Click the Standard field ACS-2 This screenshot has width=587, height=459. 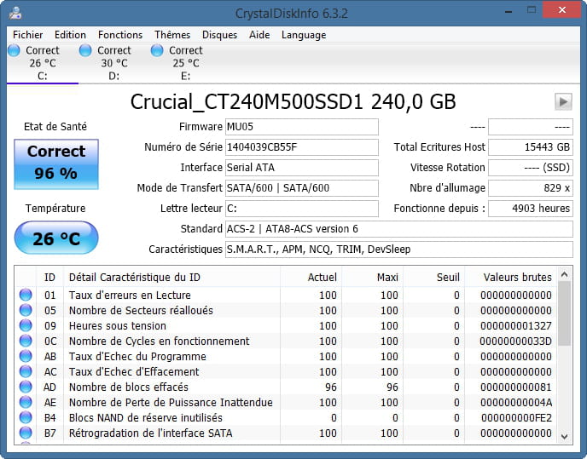pos(399,229)
